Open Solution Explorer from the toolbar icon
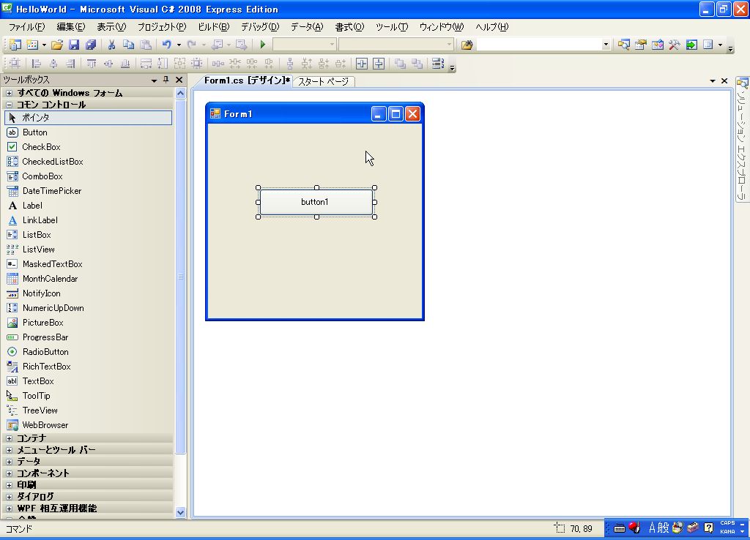Image resolution: width=750 pixels, height=540 pixels. click(x=624, y=45)
